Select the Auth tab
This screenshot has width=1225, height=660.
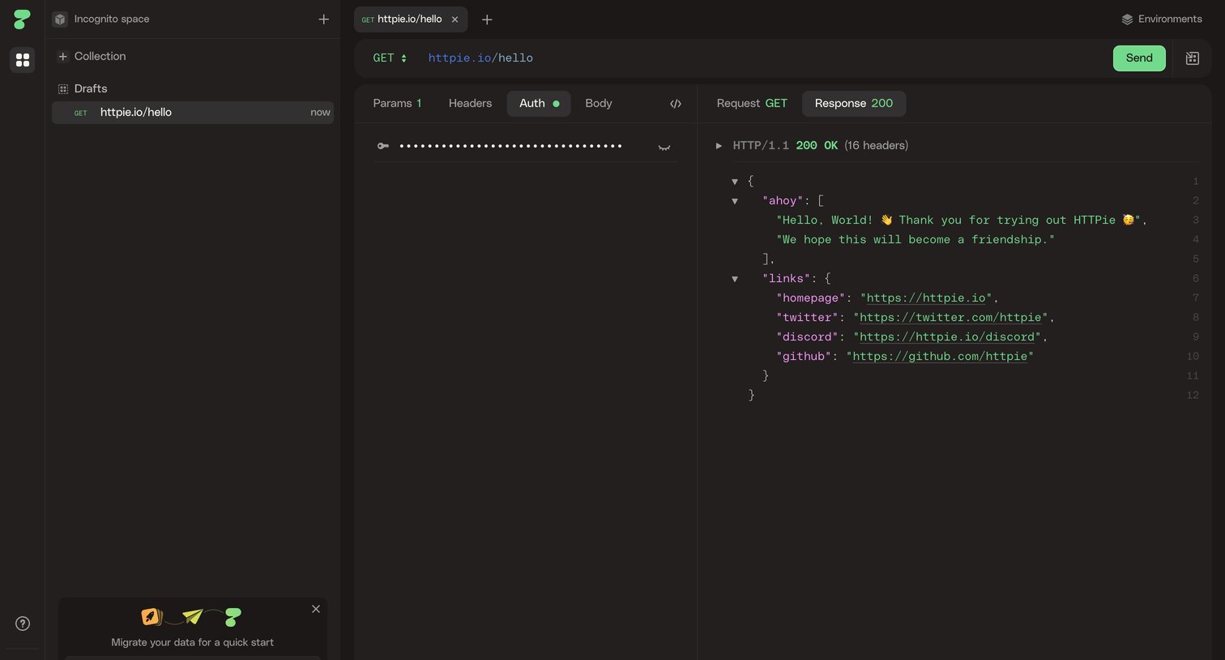coord(539,104)
